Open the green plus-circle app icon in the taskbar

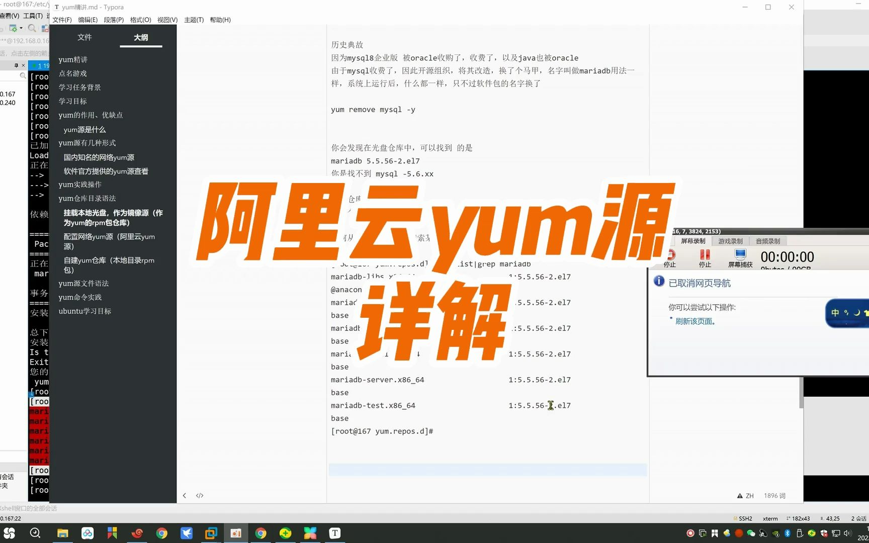285,533
